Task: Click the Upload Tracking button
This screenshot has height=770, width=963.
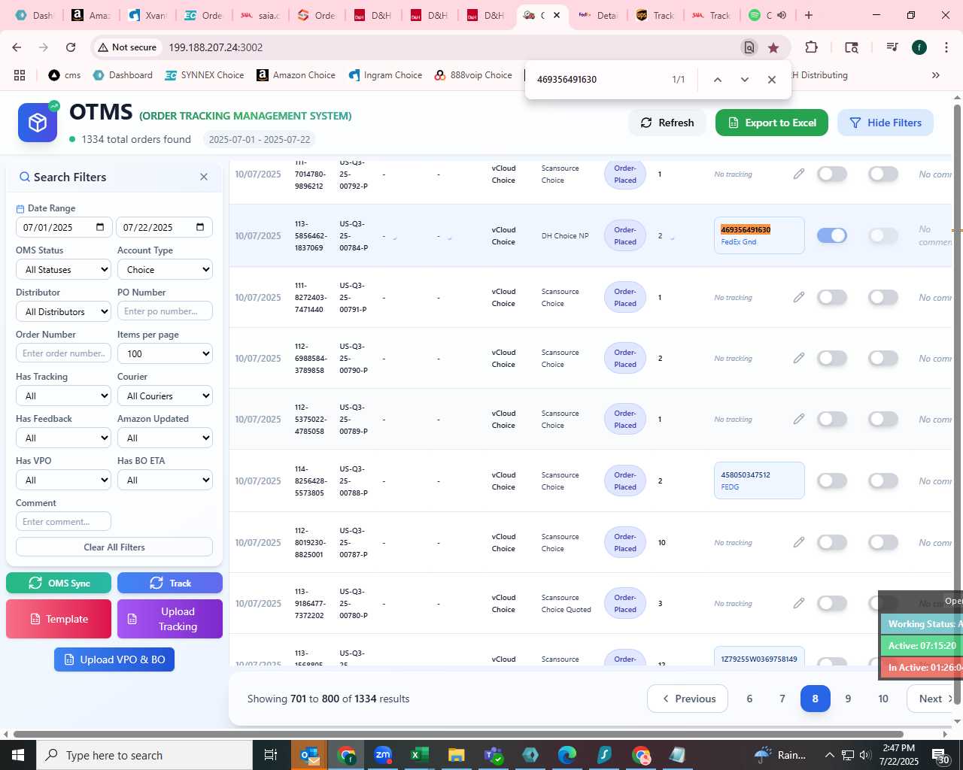Action: 170,619
